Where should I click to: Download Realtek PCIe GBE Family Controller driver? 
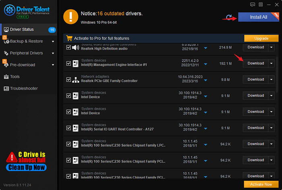(255, 79)
